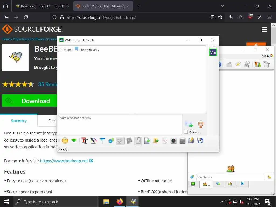Open the extensions puzzle icon
This screenshot has height=207, width=276.
point(240,17)
